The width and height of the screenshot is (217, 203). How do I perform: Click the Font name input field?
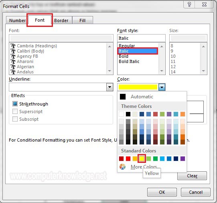[x=61, y=38]
